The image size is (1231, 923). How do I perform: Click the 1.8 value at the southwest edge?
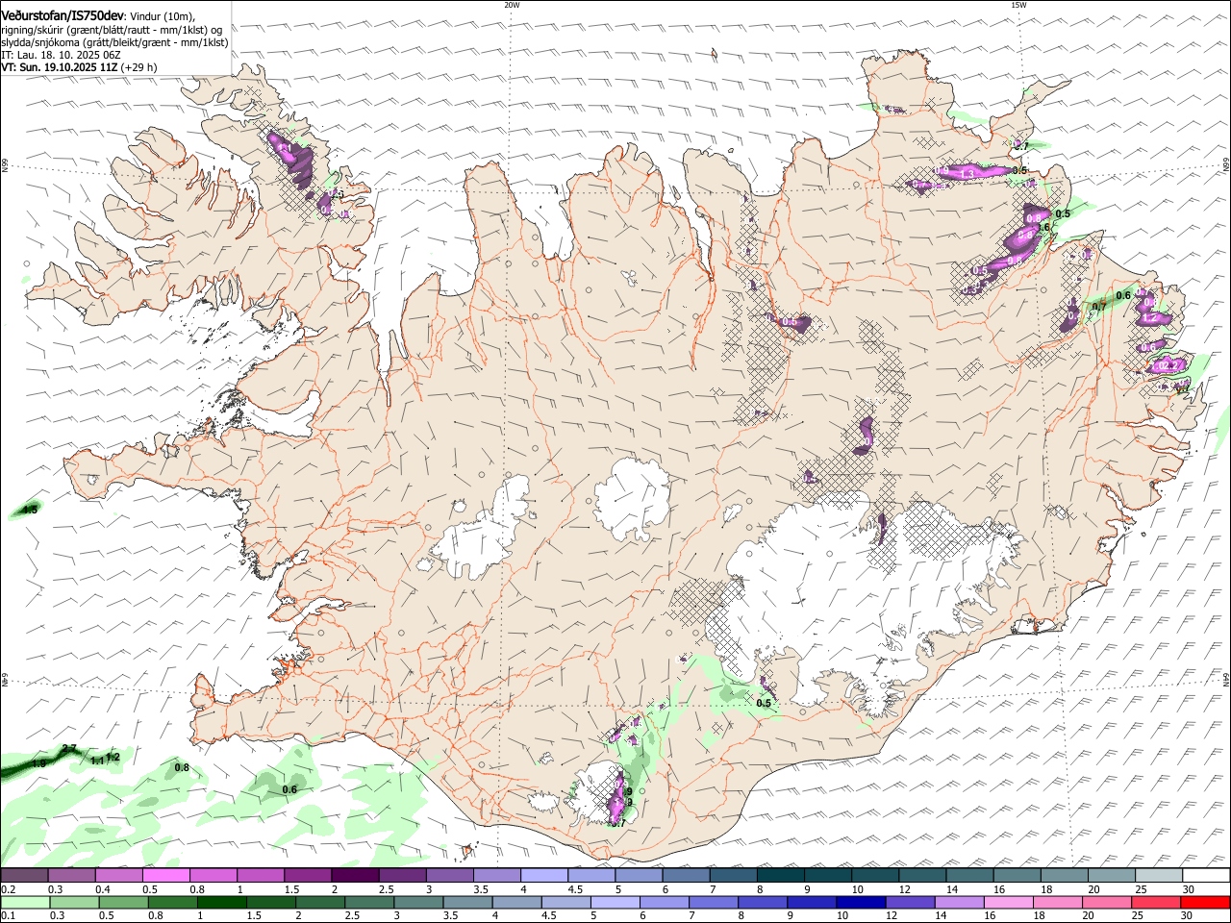point(39,763)
